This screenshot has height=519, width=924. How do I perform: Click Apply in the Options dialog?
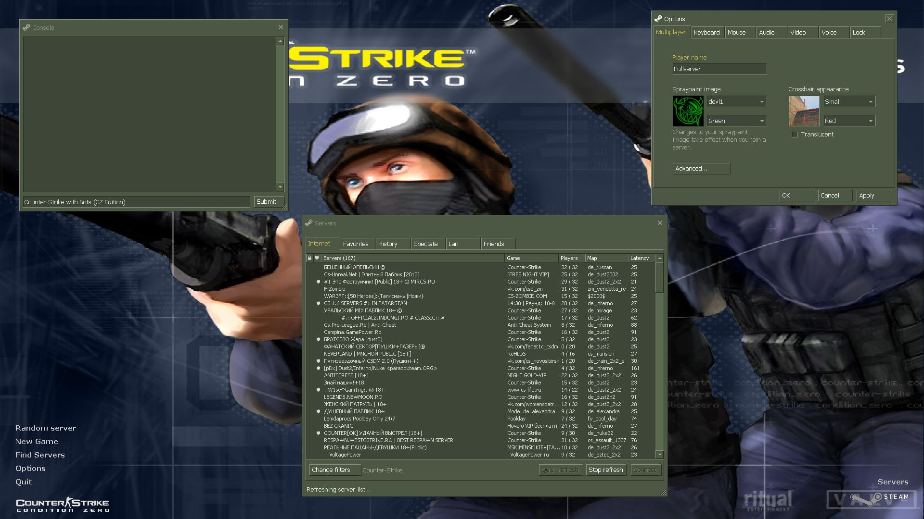873,196
